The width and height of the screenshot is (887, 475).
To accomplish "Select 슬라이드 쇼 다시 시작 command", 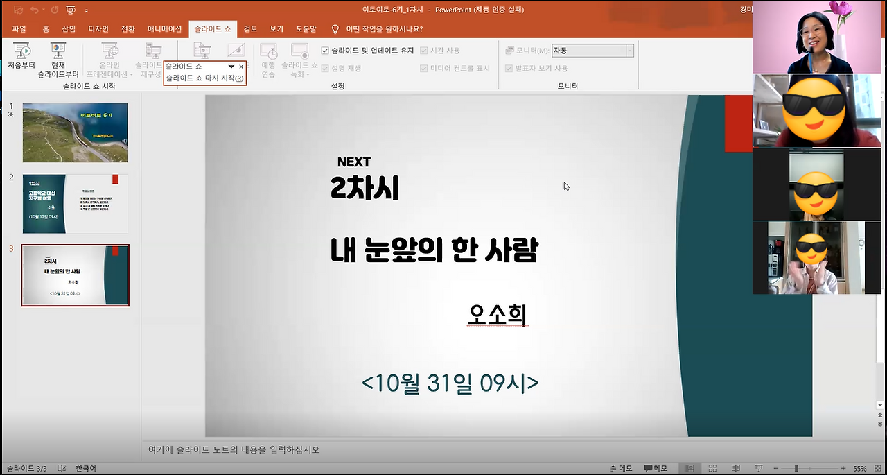I will tap(204, 76).
